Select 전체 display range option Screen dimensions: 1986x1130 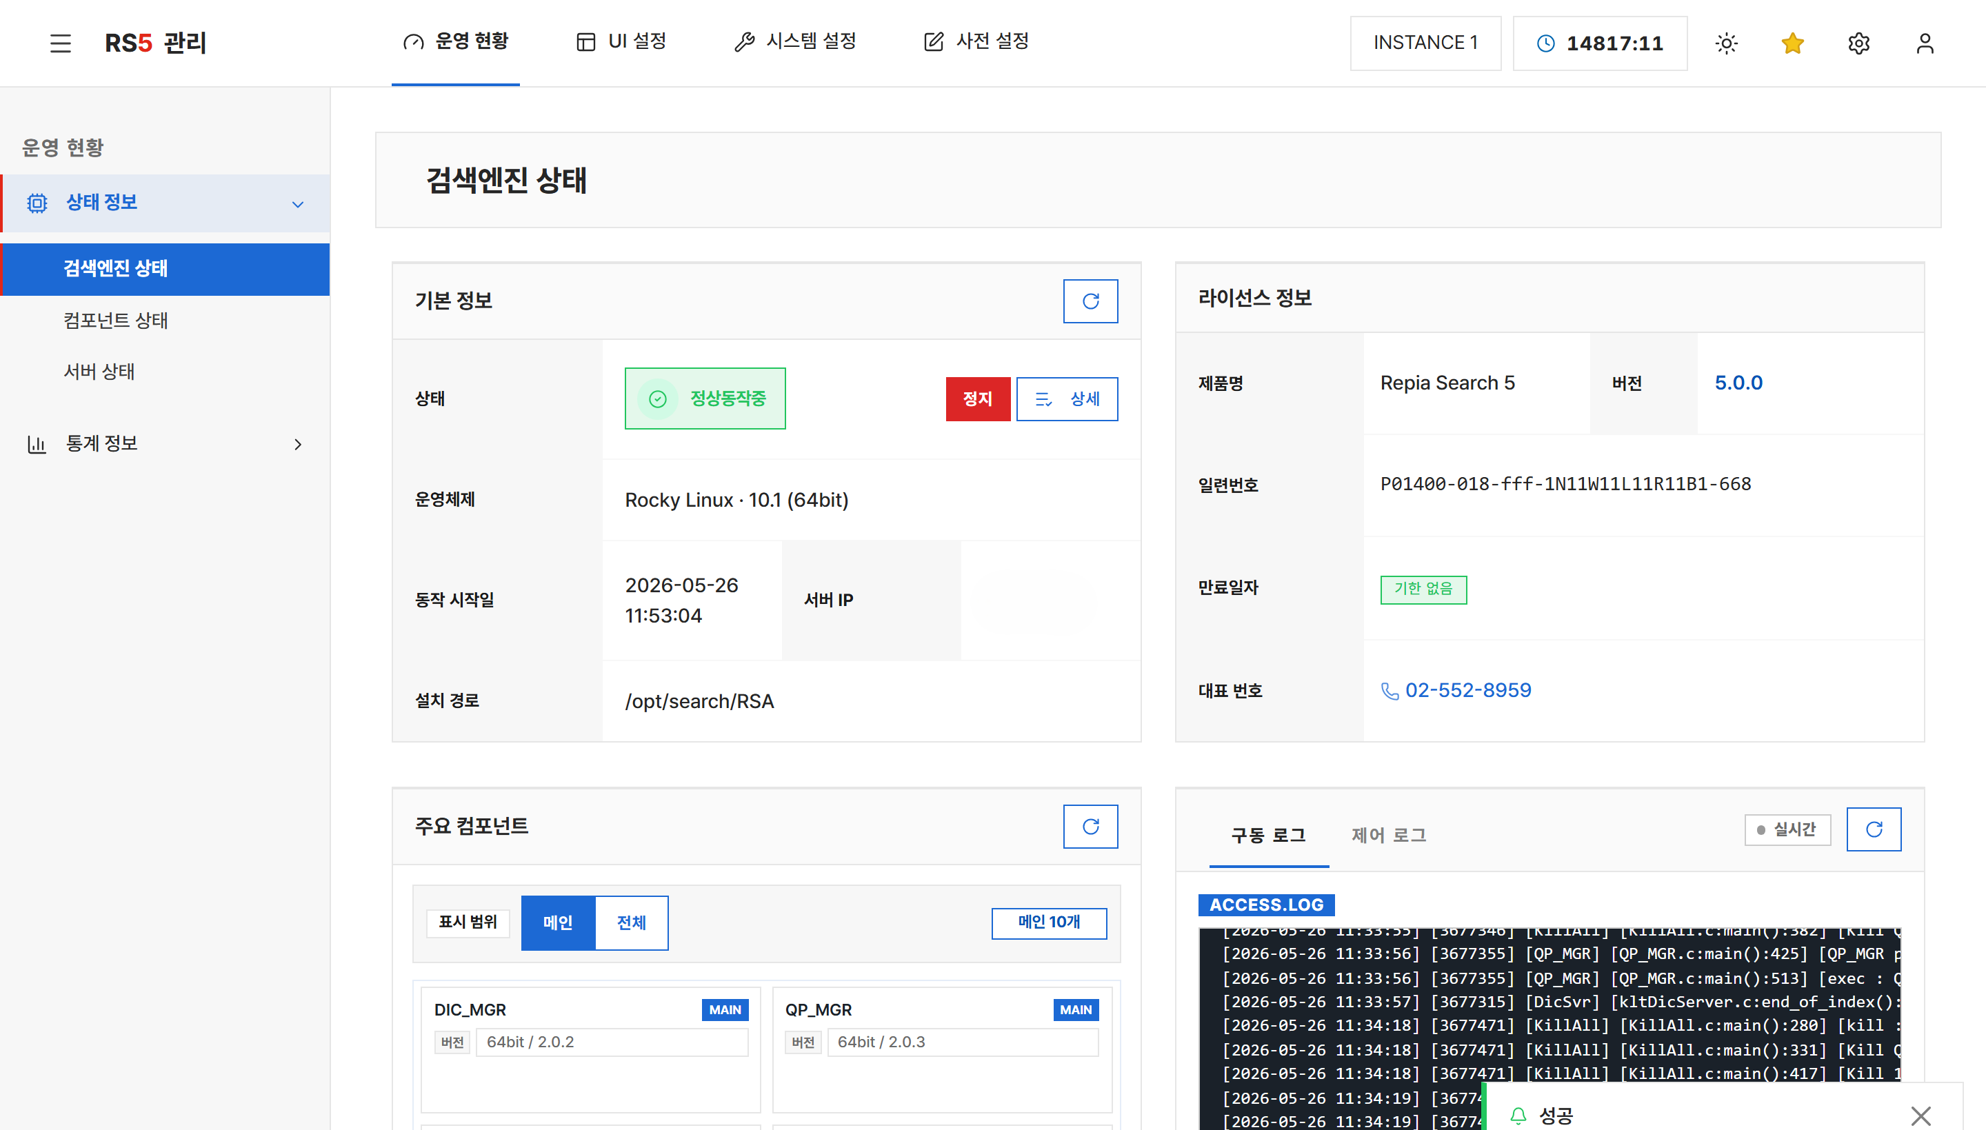click(x=631, y=922)
